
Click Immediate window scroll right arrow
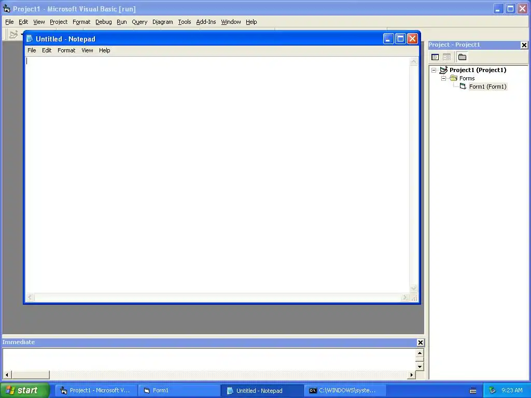tap(411, 375)
